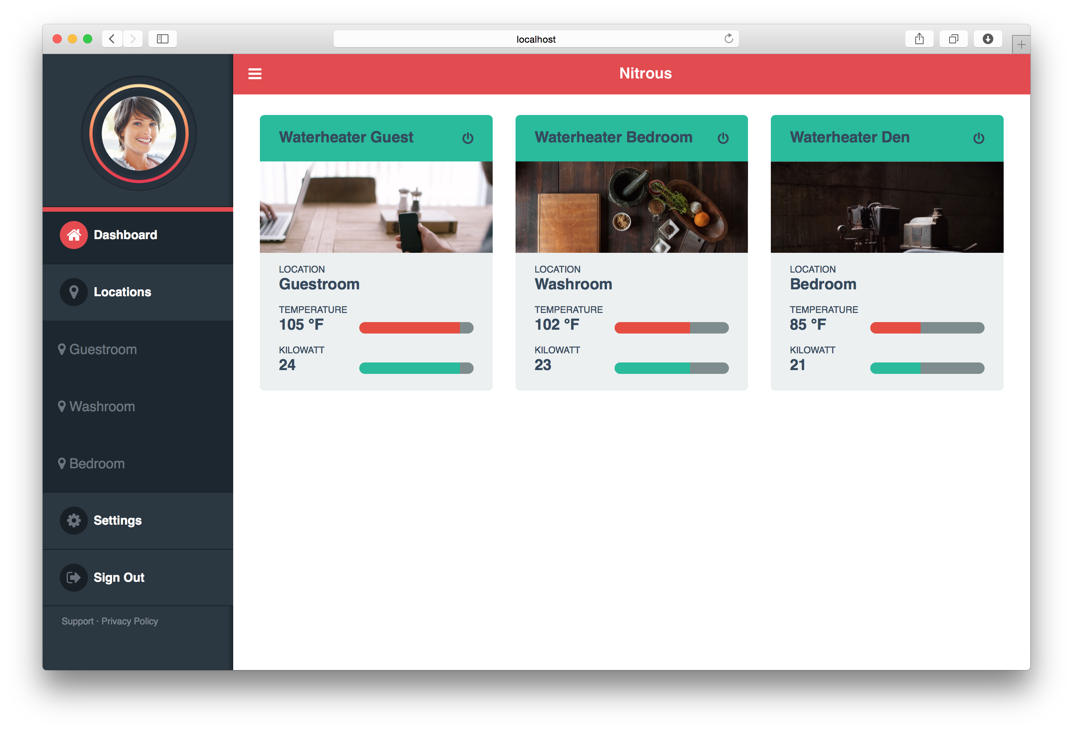Toggle power on Waterheater Den
Viewport: 1073px width, 731px height.
[979, 138]
